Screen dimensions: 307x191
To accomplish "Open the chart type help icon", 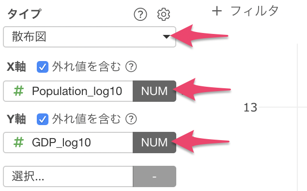I will 140,15.
